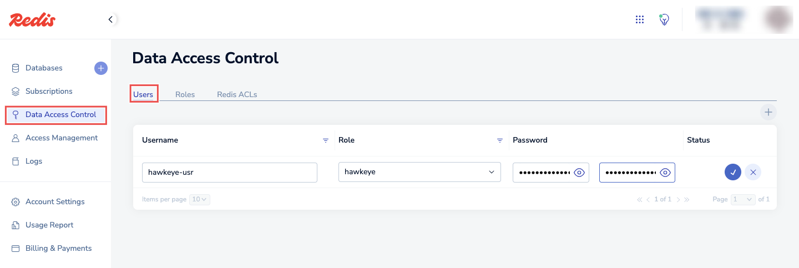Open the apps grid menu icon
This screenshot has height=268, width=799.
639,20
